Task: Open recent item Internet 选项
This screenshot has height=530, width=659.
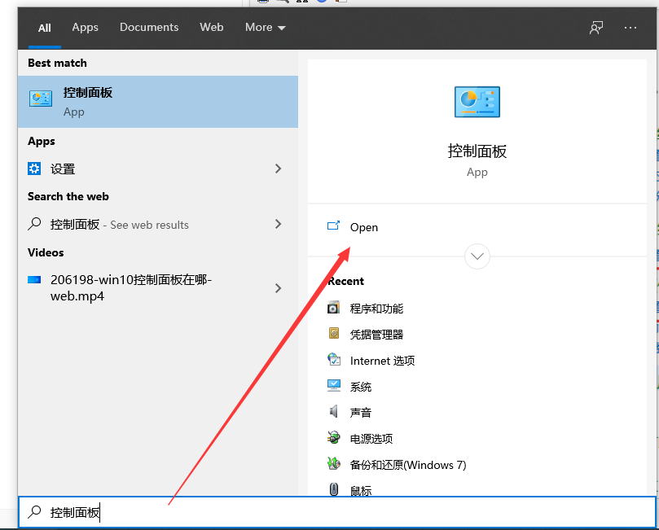Action: (x=383, y=361)
